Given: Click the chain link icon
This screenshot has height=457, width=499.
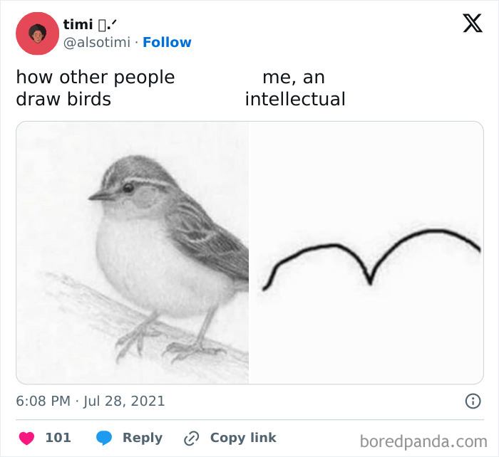Looking at the screenshot, I should 192,438.
